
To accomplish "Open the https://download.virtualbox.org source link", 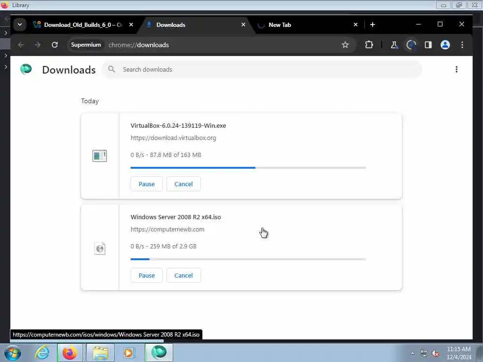I will [x=174, y=138].
